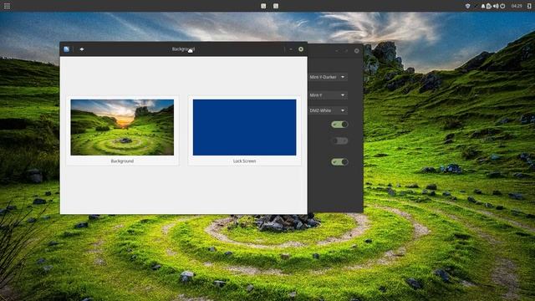The height and width of the screenshot is (301, 535).
Task: Click the Background window's blue app icon
Action: click(67, 49)
